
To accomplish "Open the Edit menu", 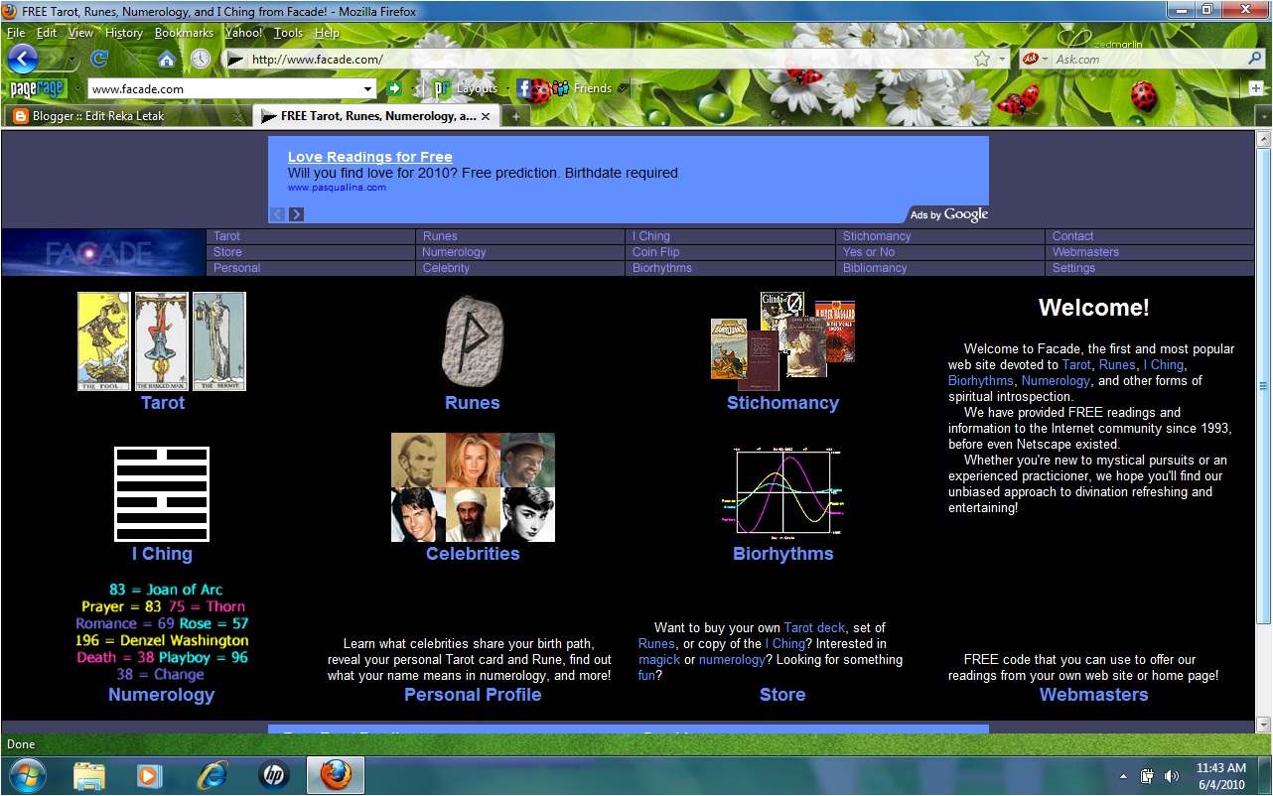I will click(47, 33).
